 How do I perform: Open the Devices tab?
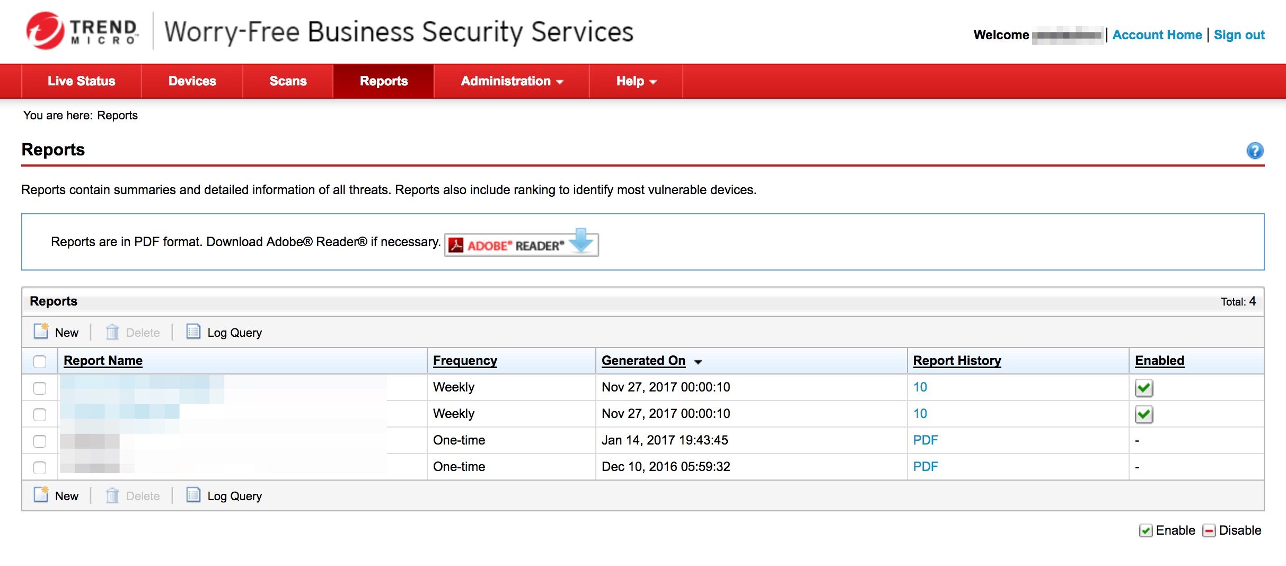pos(192,81)
